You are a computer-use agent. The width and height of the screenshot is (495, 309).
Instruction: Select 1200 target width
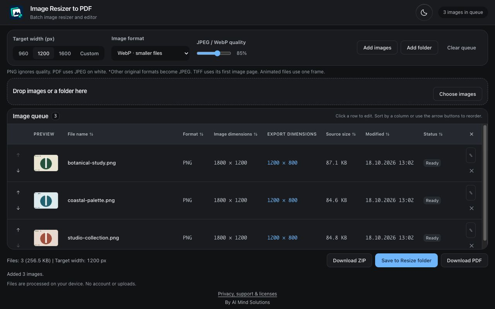coord(43,53)
